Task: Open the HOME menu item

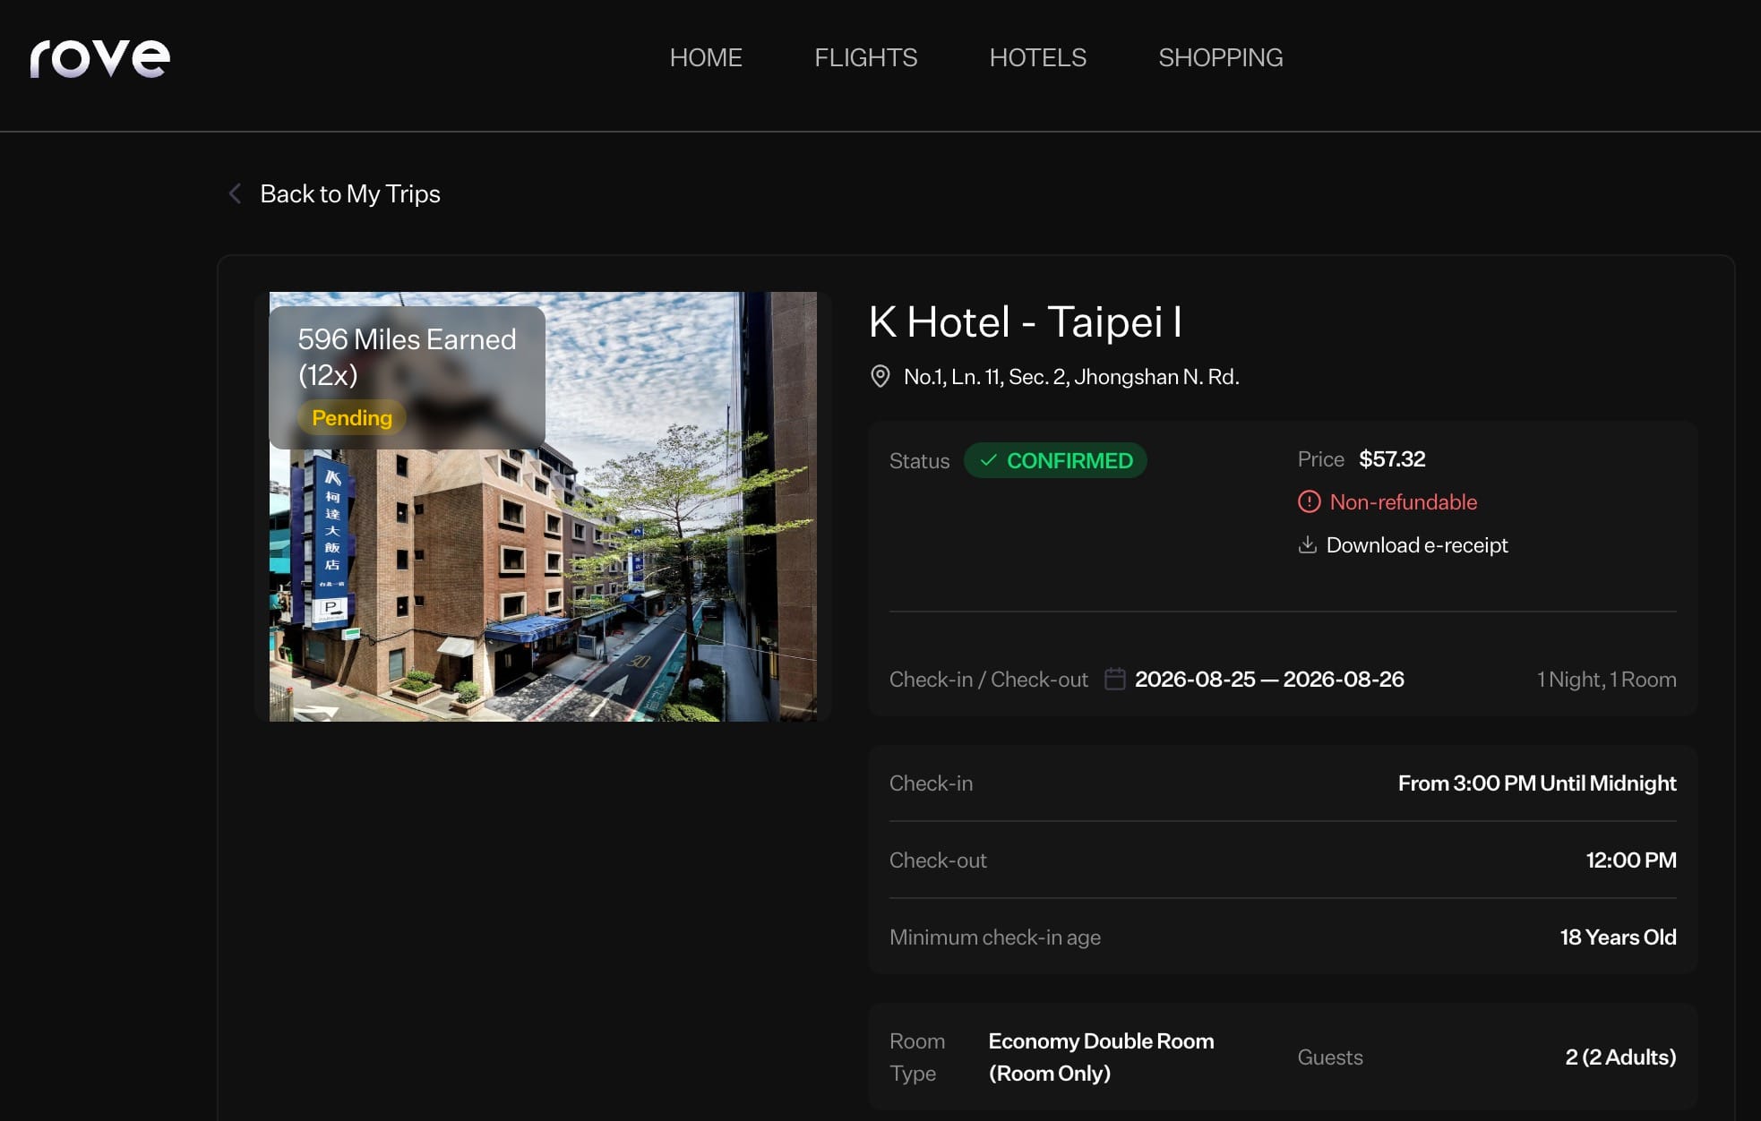Action: [x=706, y=57]
